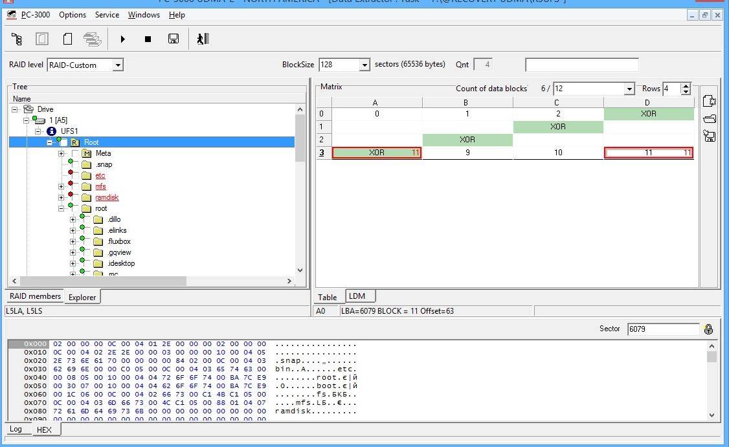The width and height of the screenshot is (729, 447).
Task: Click the blank document toolbar icon
Action: tap(67, 39)
